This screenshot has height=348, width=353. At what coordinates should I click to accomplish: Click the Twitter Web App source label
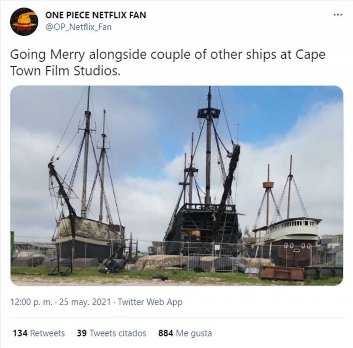150,302
